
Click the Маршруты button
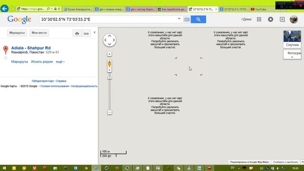point(17,33)
